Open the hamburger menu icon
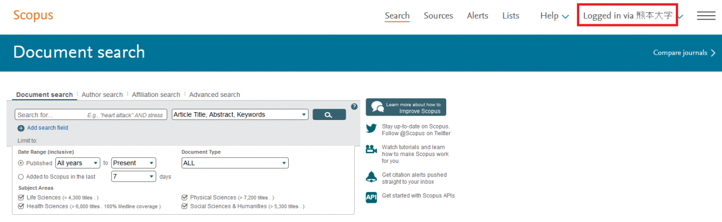722x222 pixels. (x=706, y=16)
